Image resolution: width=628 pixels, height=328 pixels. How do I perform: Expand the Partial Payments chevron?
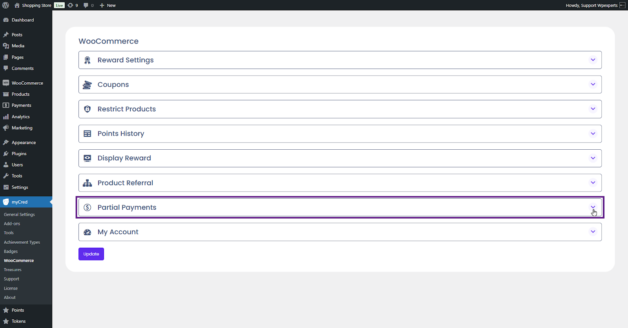pos(593,207)
